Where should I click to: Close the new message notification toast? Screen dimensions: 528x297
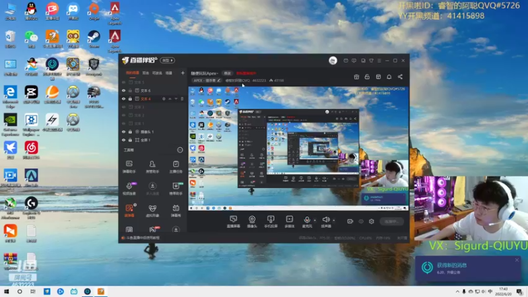517,260
